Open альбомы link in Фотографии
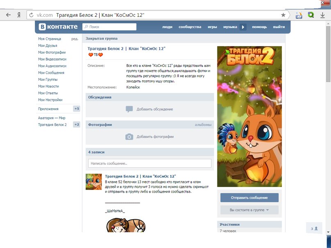The height and width of the screenshot is (248, 331). [203, 125]
